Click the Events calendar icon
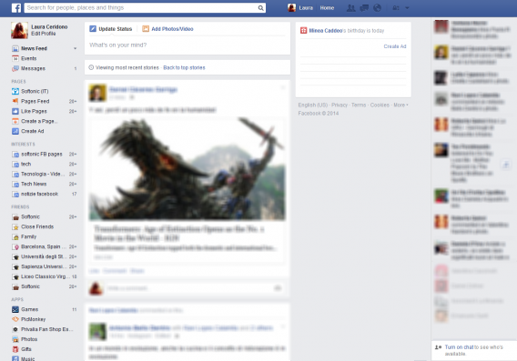This screenshot has height=361, width=517. 15,58
